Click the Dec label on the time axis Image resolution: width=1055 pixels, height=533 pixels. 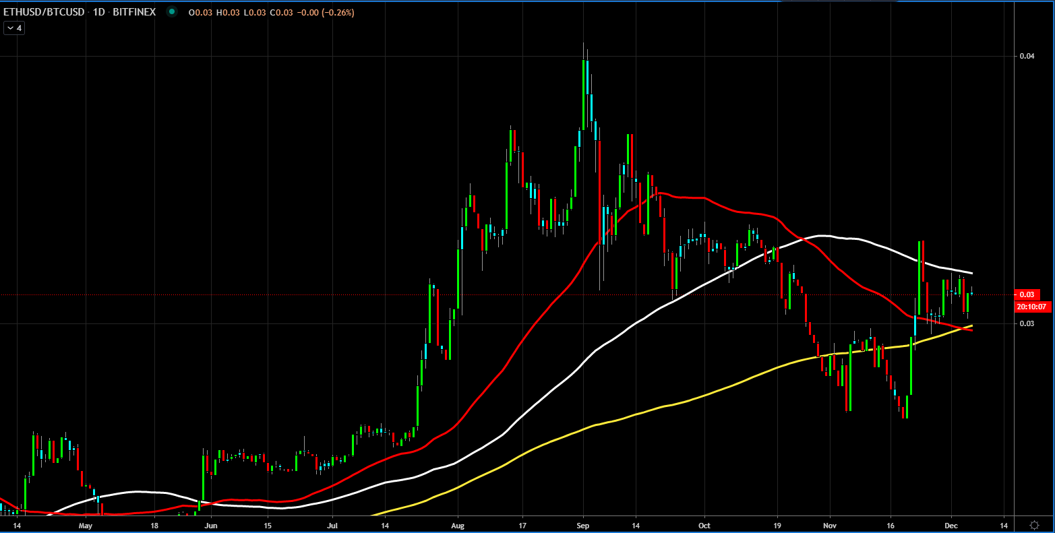(951, 525)
